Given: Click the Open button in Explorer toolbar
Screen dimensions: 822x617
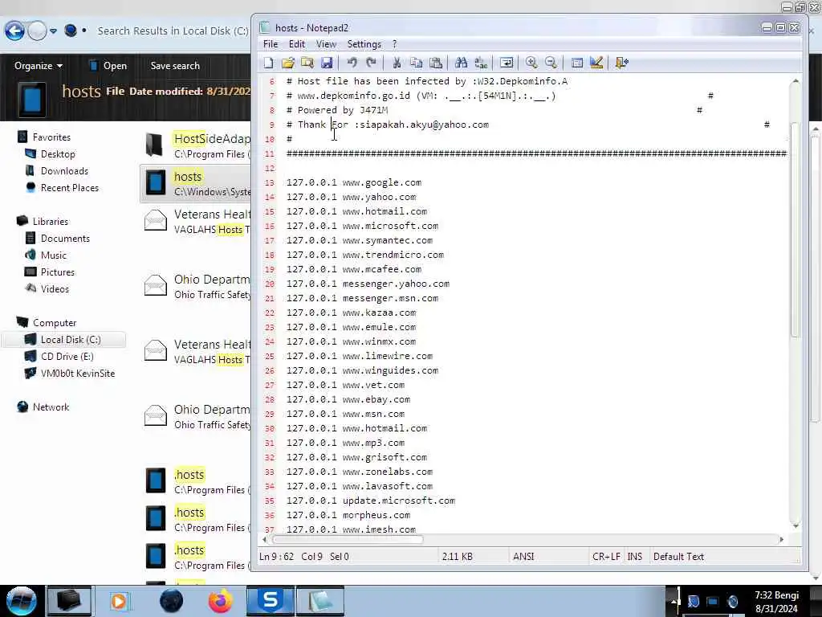Looking at the screenshot, I should 108,66.
